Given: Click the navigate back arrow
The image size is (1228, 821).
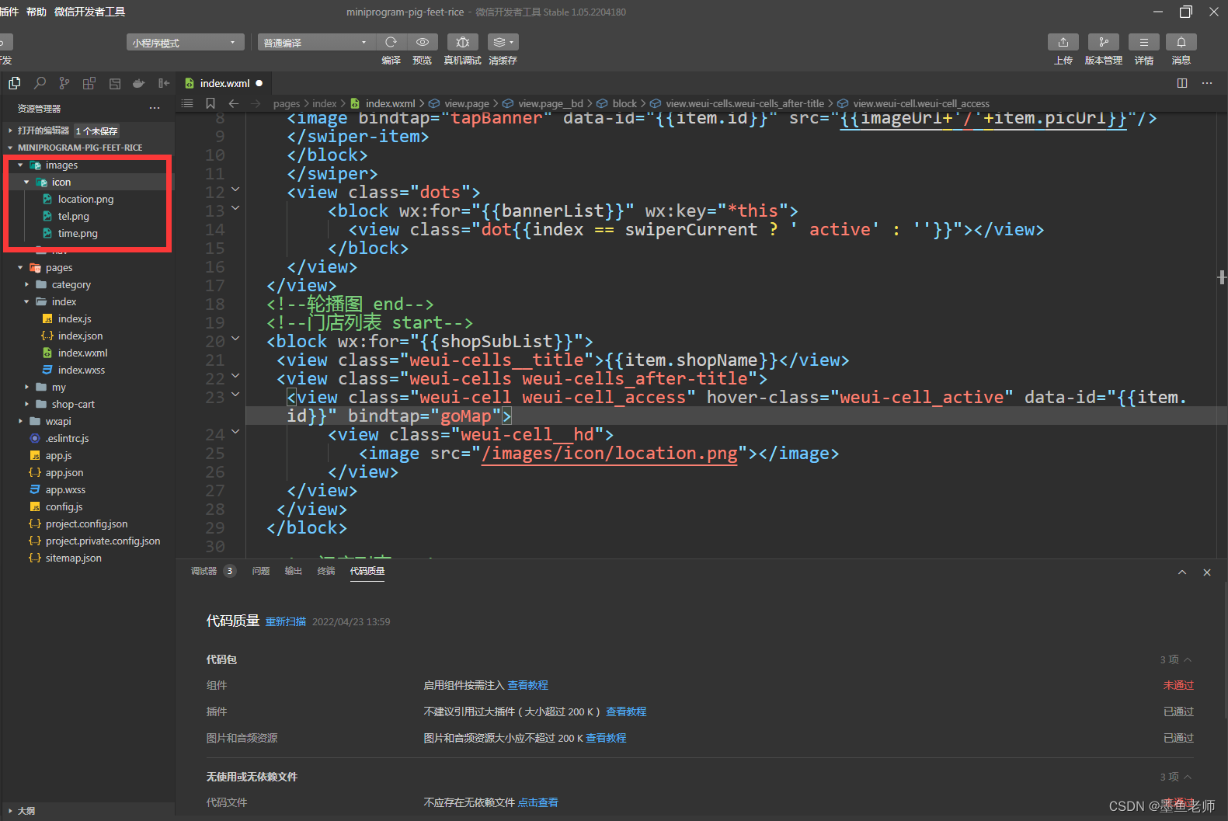Looking at the screenshot, I should pyautogui.click(x=234, y=103).
